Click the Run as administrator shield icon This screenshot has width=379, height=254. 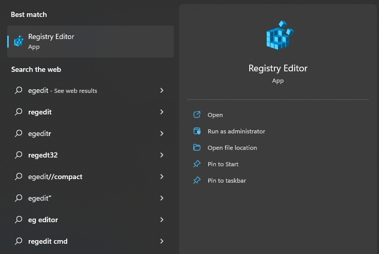coord(196,131)
